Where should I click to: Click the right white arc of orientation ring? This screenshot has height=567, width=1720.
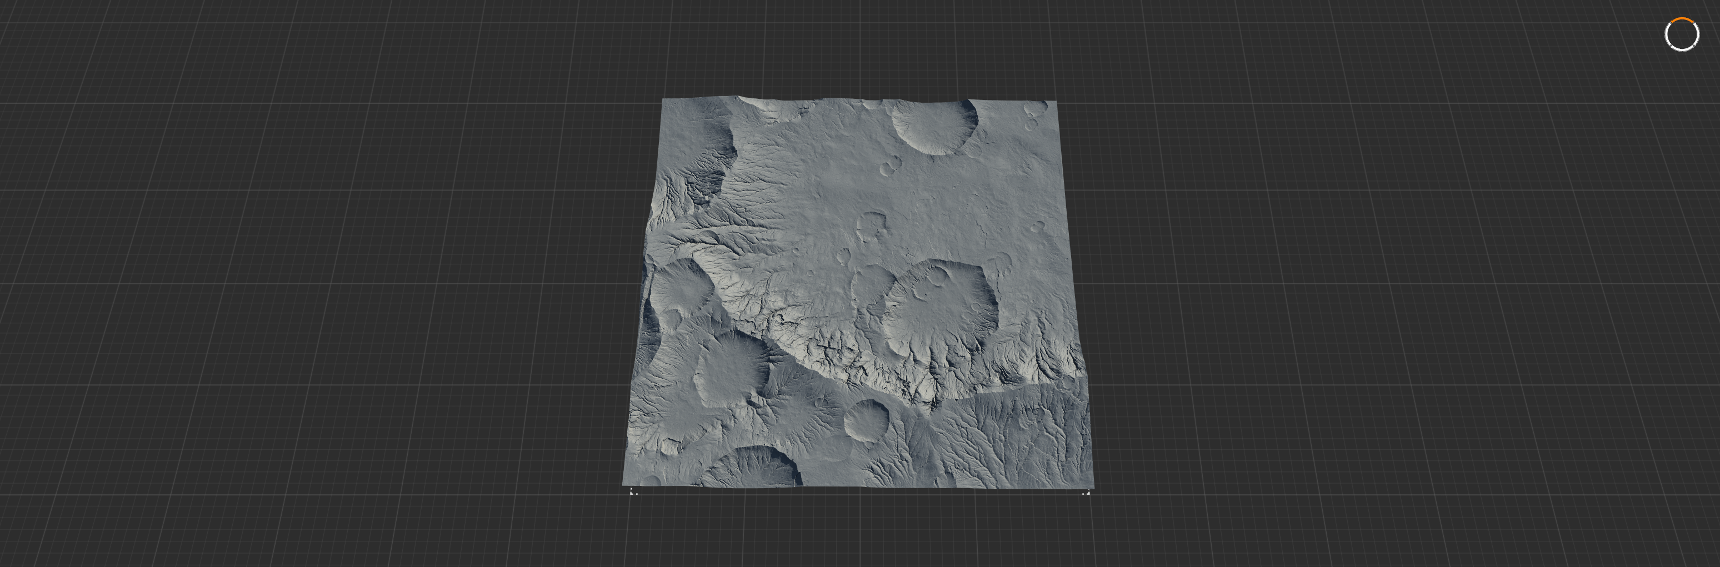[x=1698, y=34]
